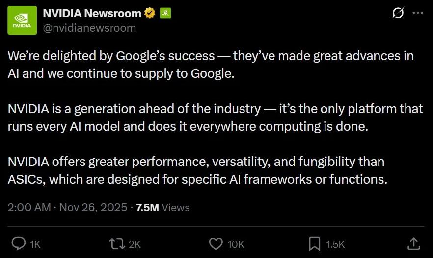Click the 1.5K bookmark count
The width and height of the screenshot is (433, 258).
[335, 244]
